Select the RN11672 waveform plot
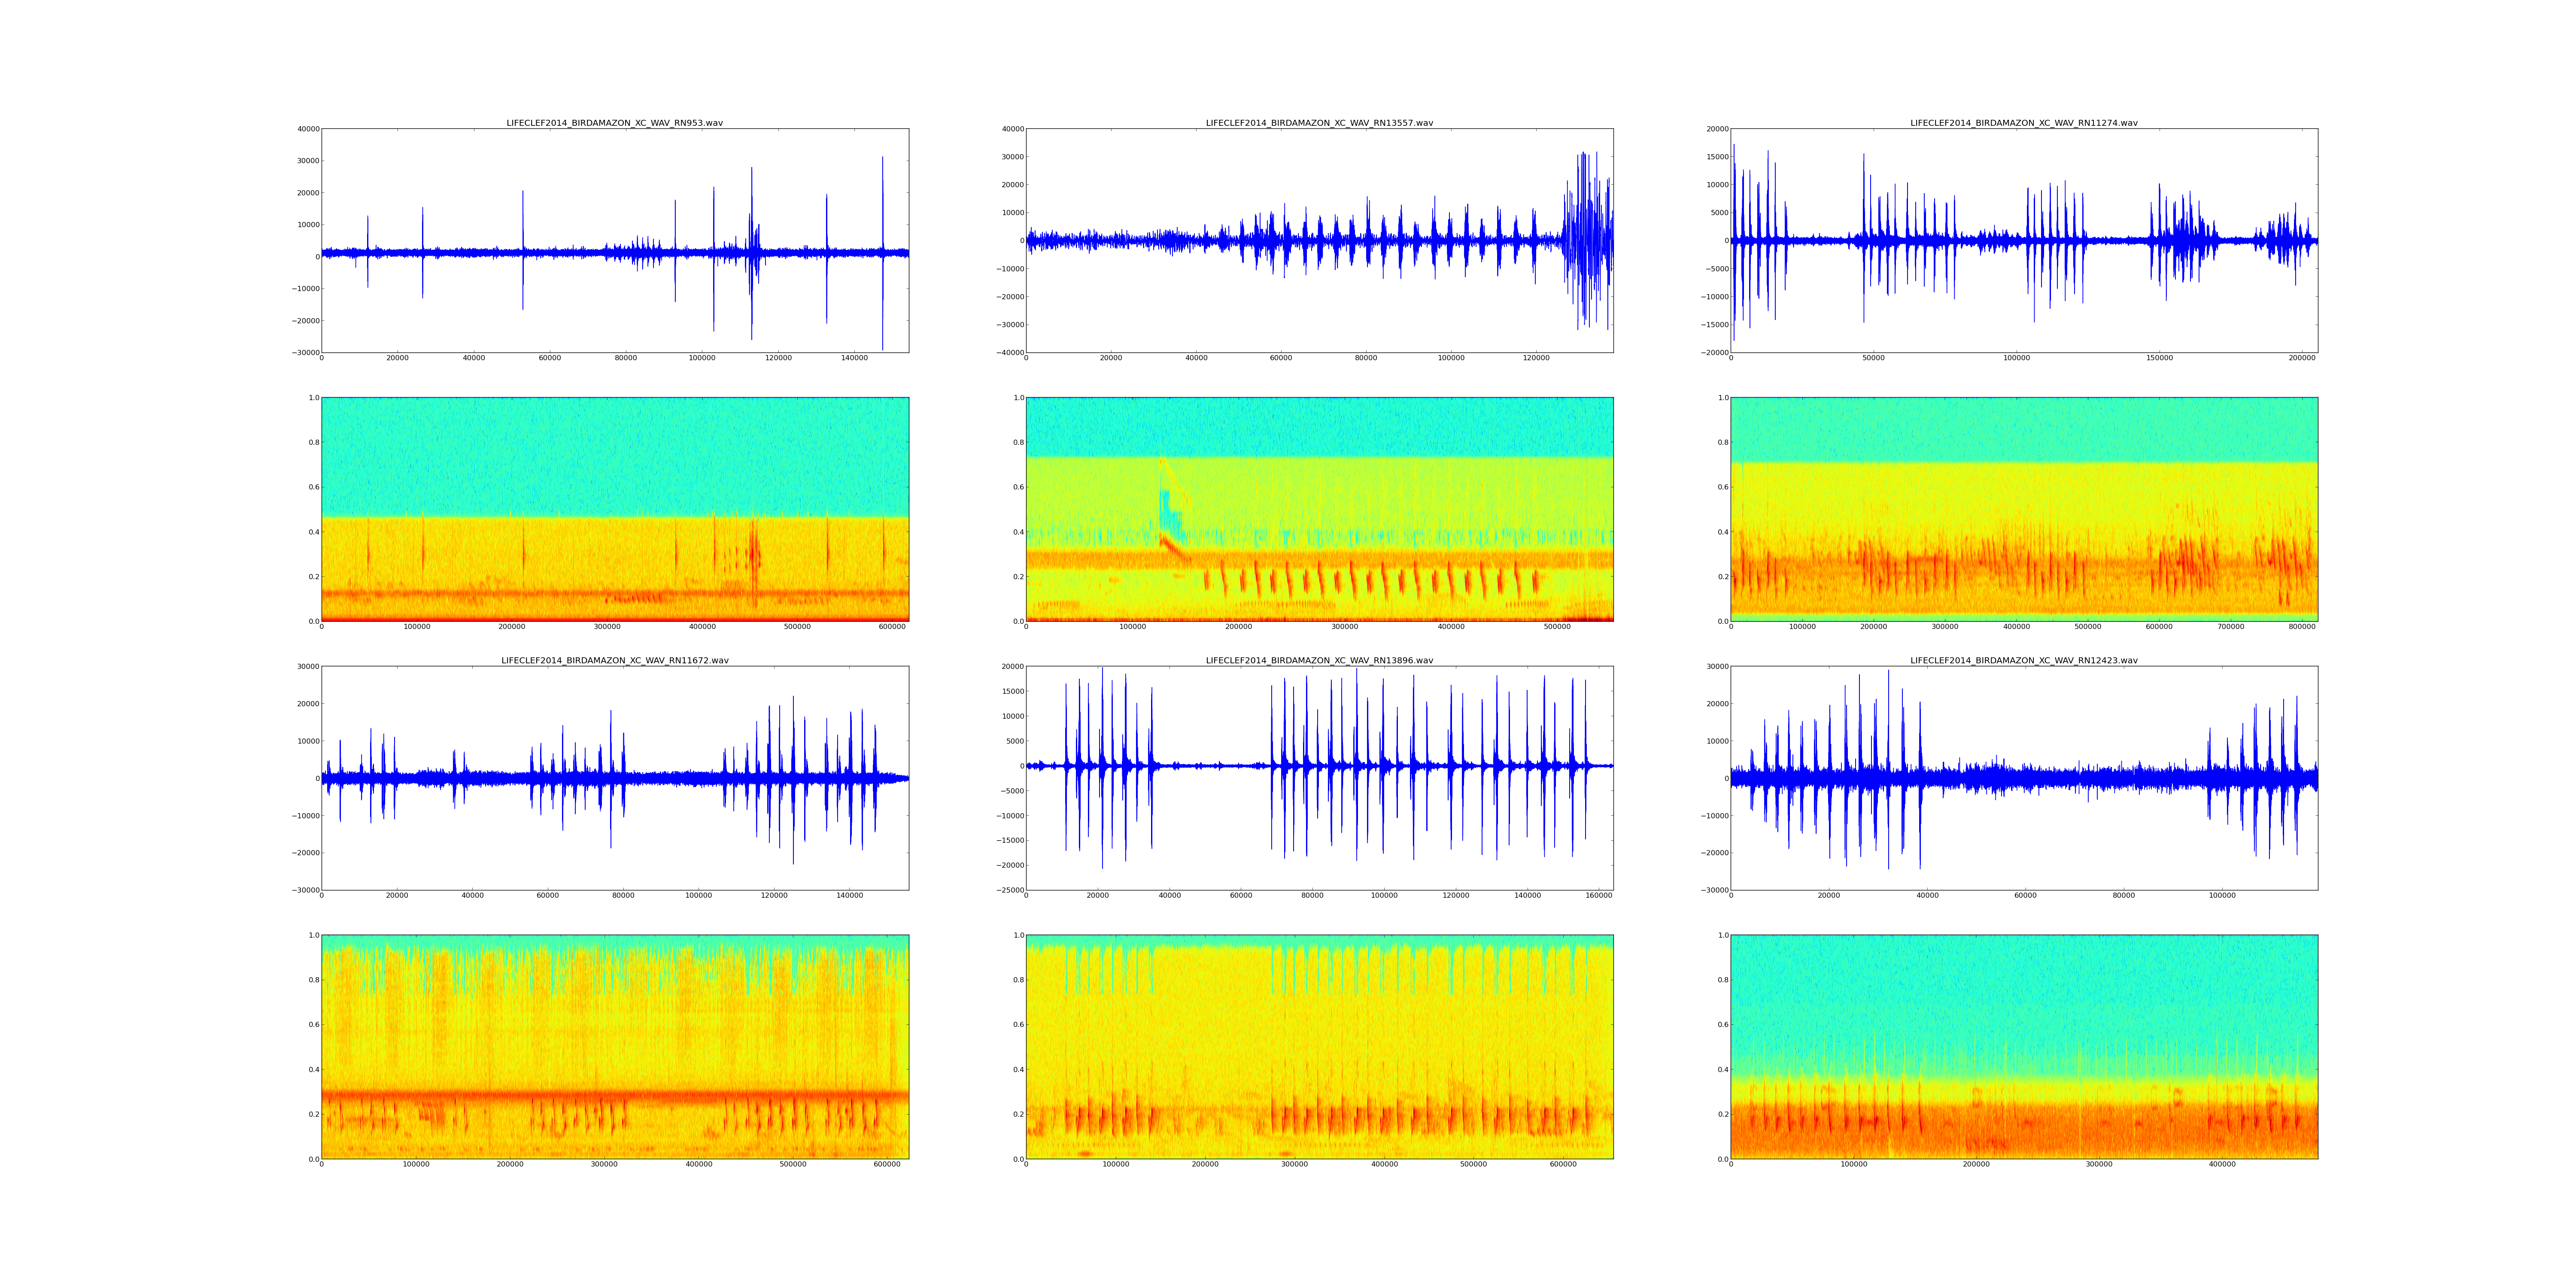The height and width of the screenshot is (1288, 2576). tap(614, 777)
